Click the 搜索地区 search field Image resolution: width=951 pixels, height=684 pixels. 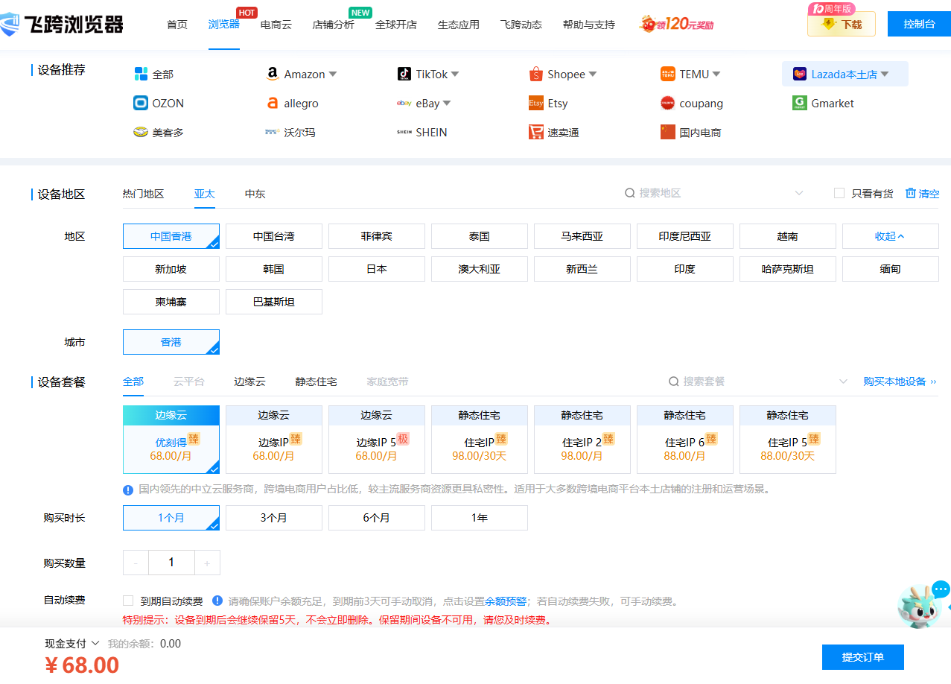[x=707, y=194]
